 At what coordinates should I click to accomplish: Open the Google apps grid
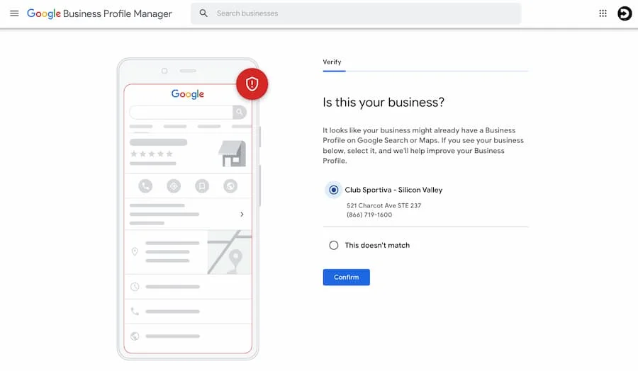603,13
